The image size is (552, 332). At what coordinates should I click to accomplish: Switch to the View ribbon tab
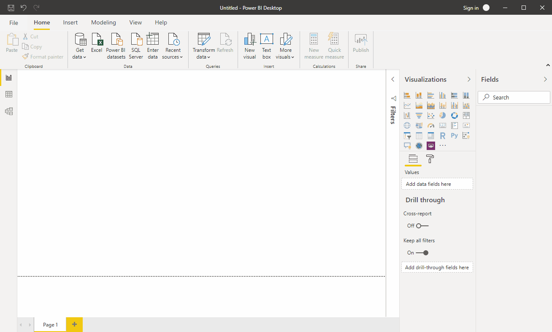tap(135, 22)
